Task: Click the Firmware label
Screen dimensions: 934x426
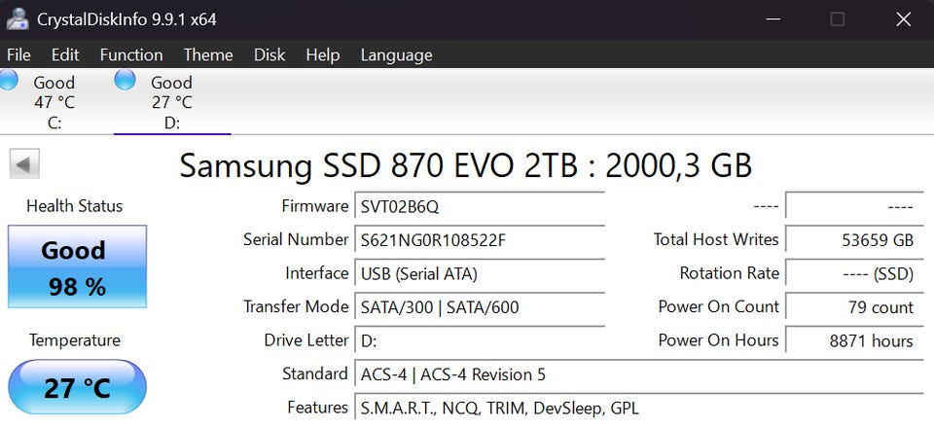Action: [x=315, y=206]
